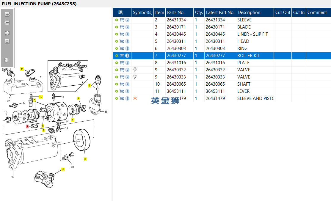331x201 pixels.
Task: Sort by Item column header
Action: coord(160,12)
